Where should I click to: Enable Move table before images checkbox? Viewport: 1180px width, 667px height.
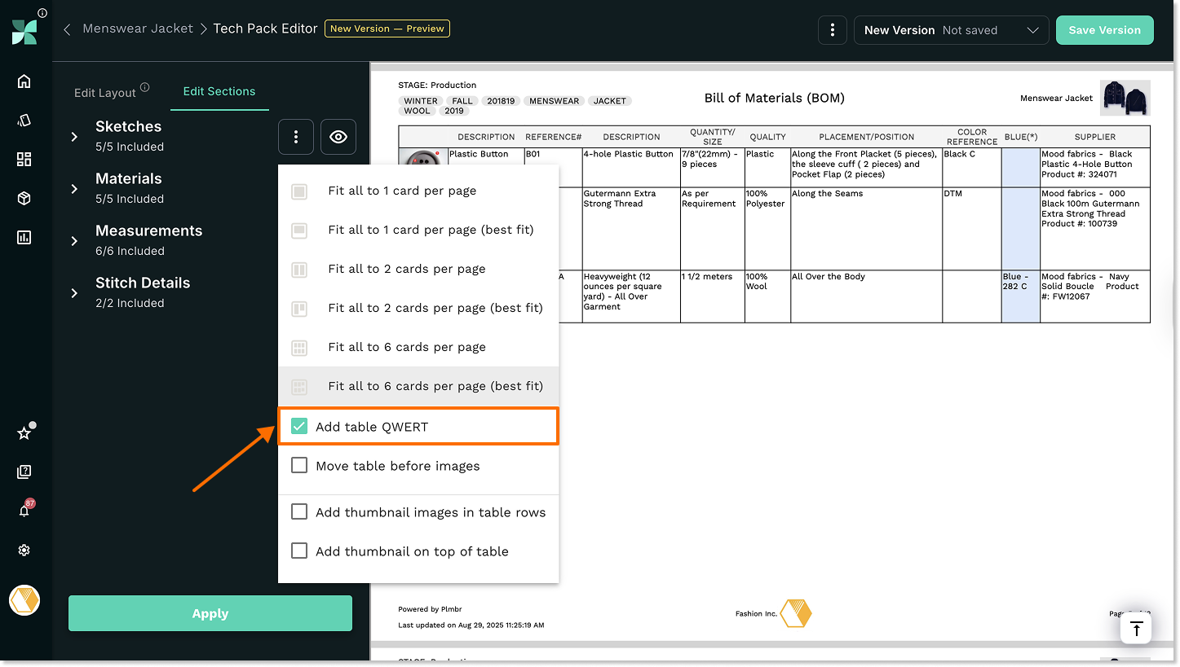(299, 466)
